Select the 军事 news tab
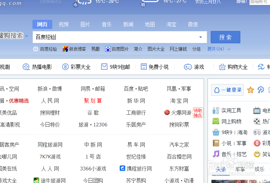 pyautogui.click(x=240, y=169)
